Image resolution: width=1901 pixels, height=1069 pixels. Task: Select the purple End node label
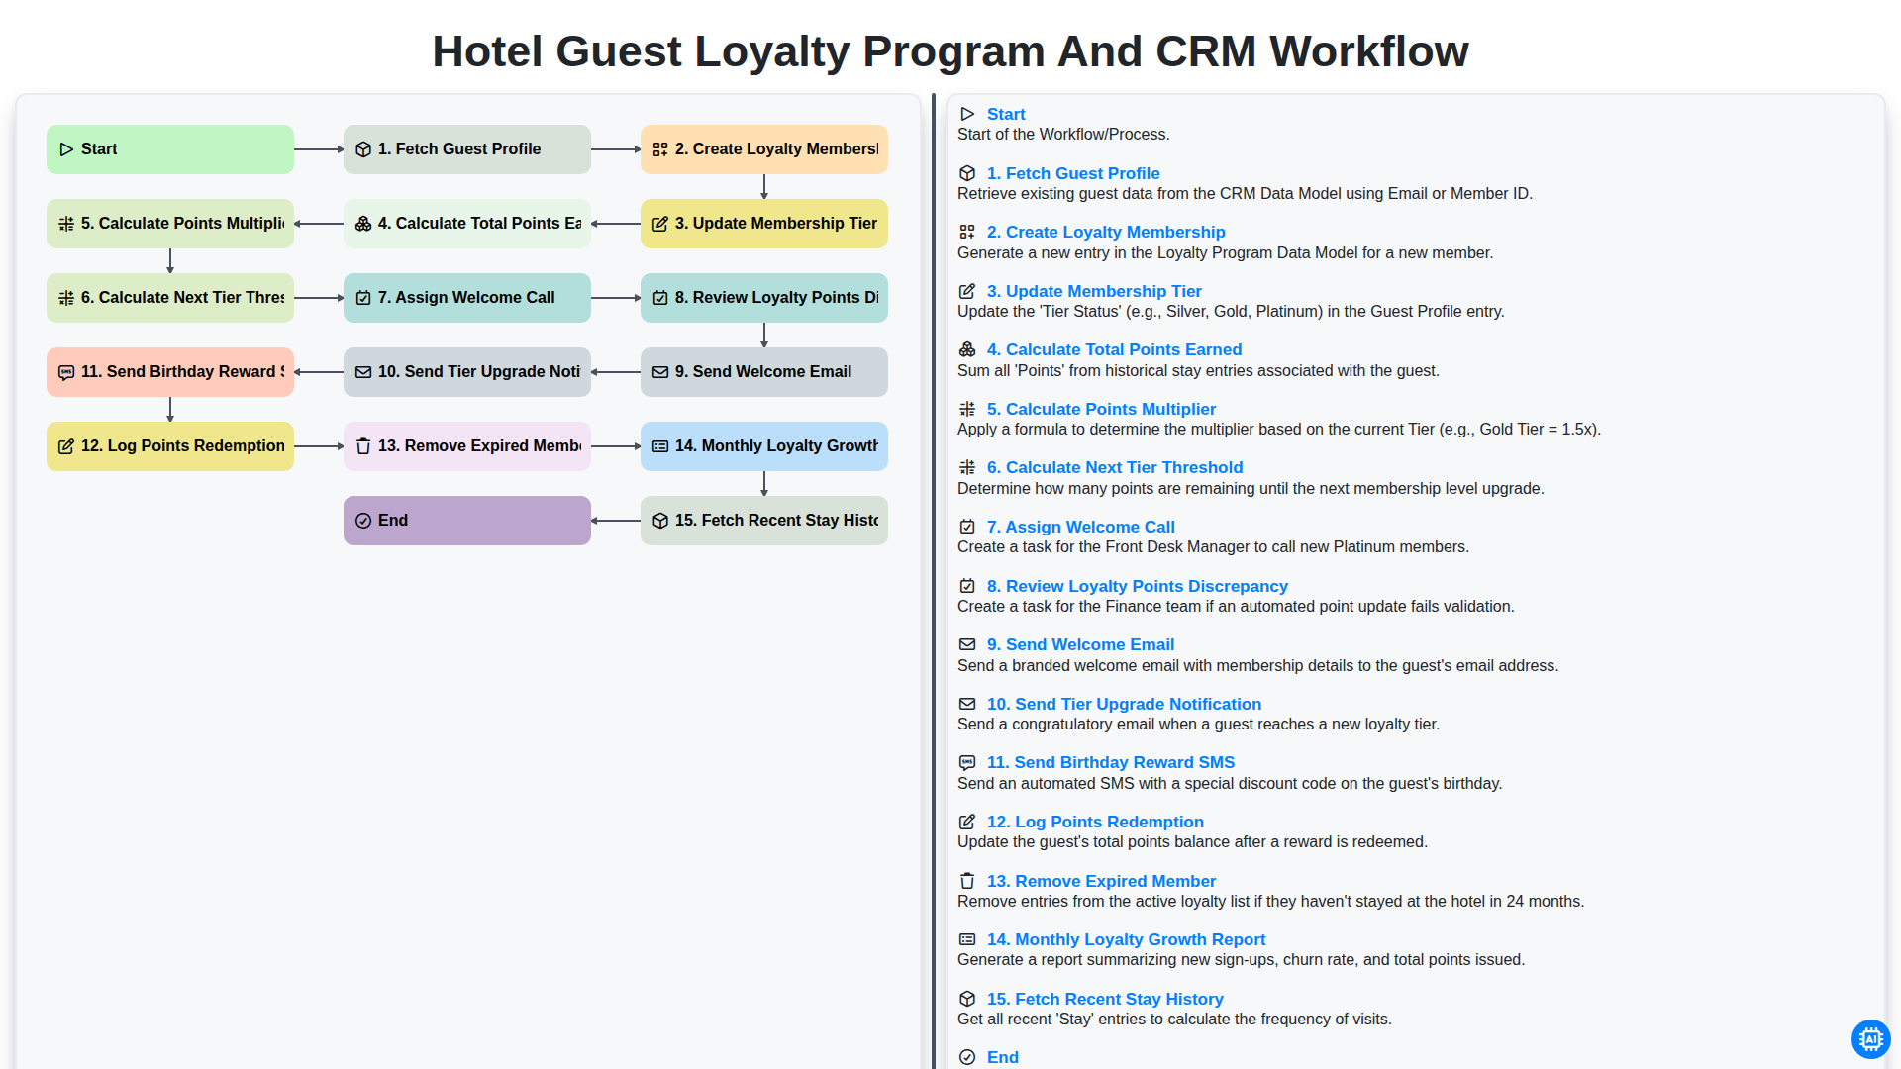pos(393,521)
